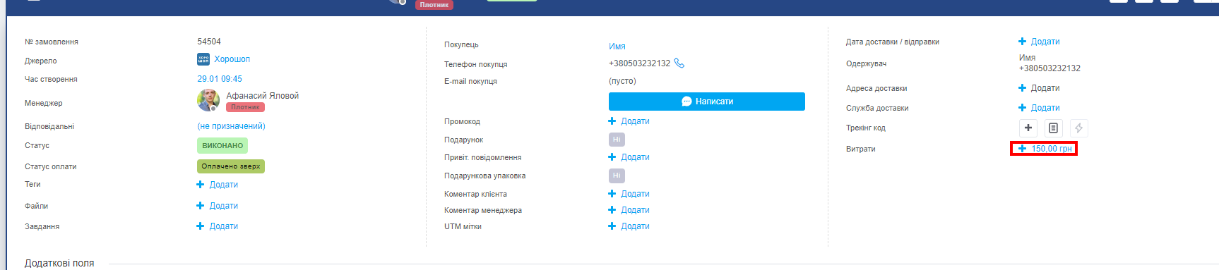Click the Написати message button
Viewport: 1219px width, 270px height.
click(x=706, y=102)
